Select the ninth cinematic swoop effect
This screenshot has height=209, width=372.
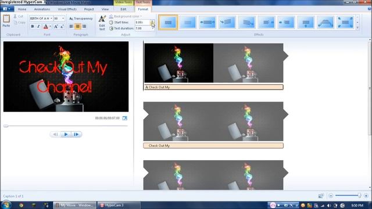(x=325, y=22)
